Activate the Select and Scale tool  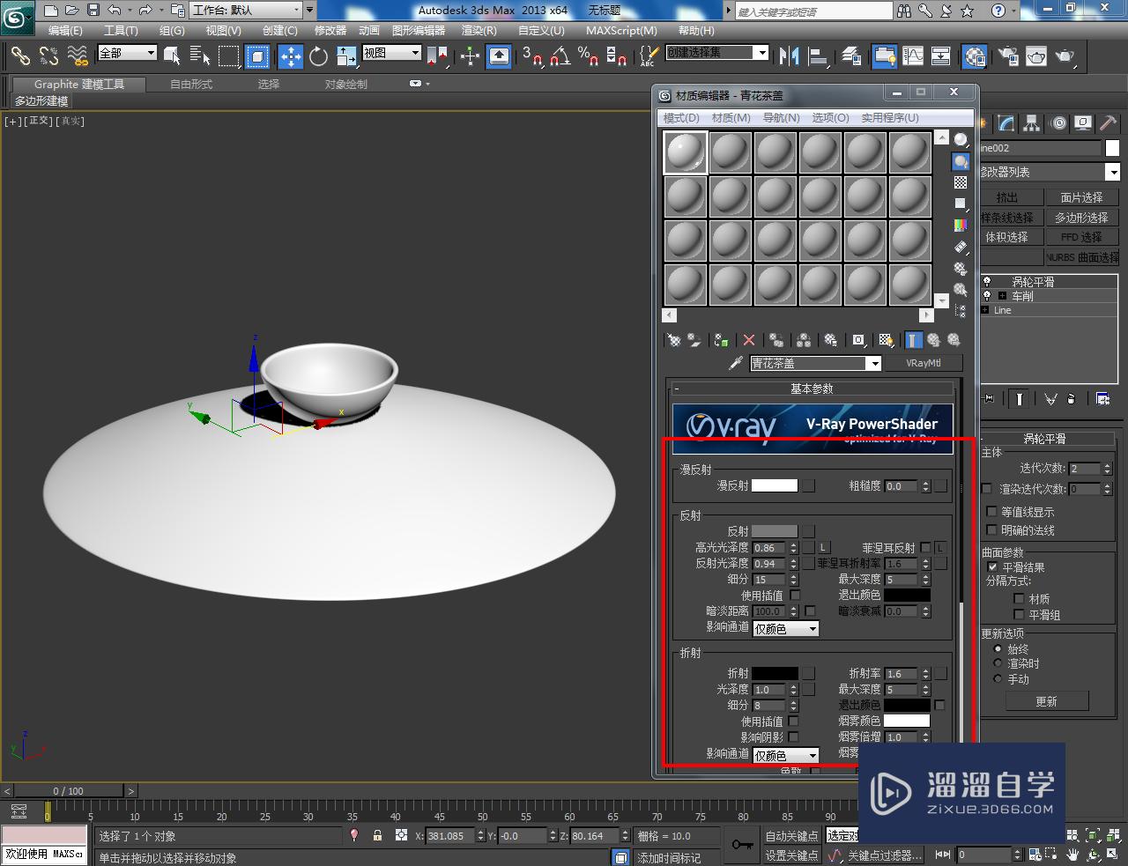pyautogui.click(x=347, y=56)
